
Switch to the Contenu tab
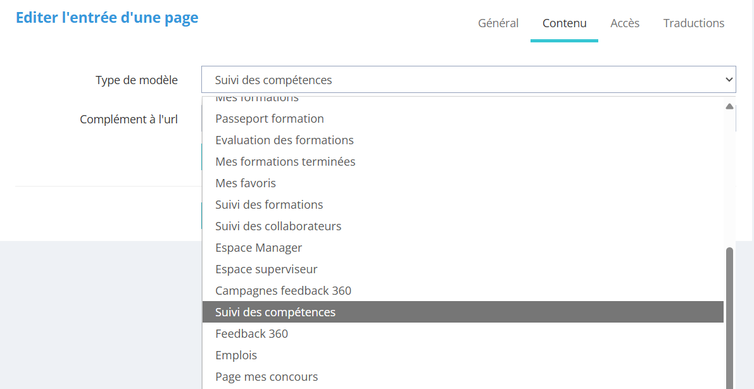click(564, 23)
